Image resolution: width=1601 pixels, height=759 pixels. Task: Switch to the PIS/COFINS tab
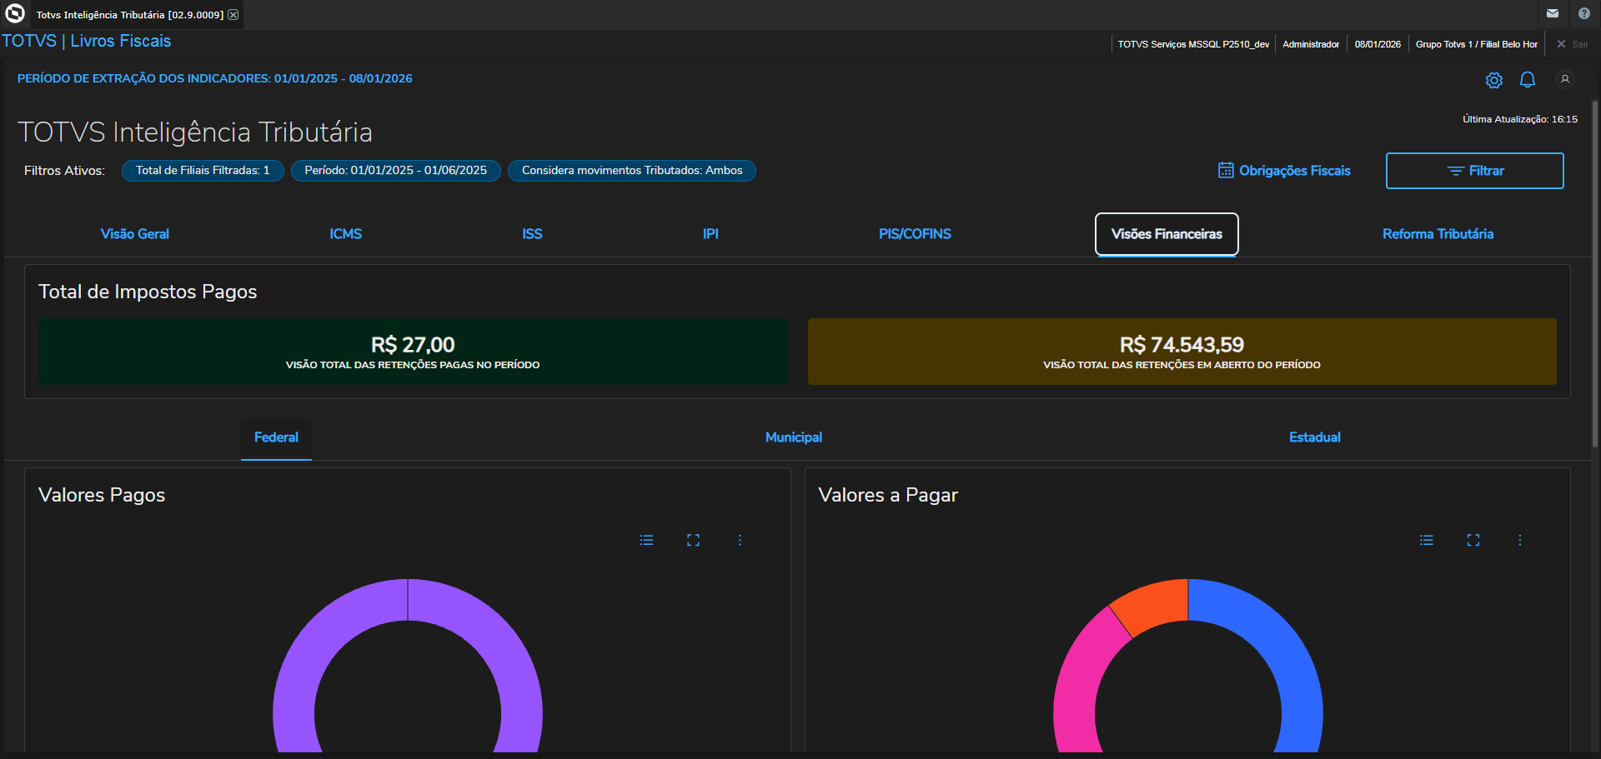click(915, 234)
